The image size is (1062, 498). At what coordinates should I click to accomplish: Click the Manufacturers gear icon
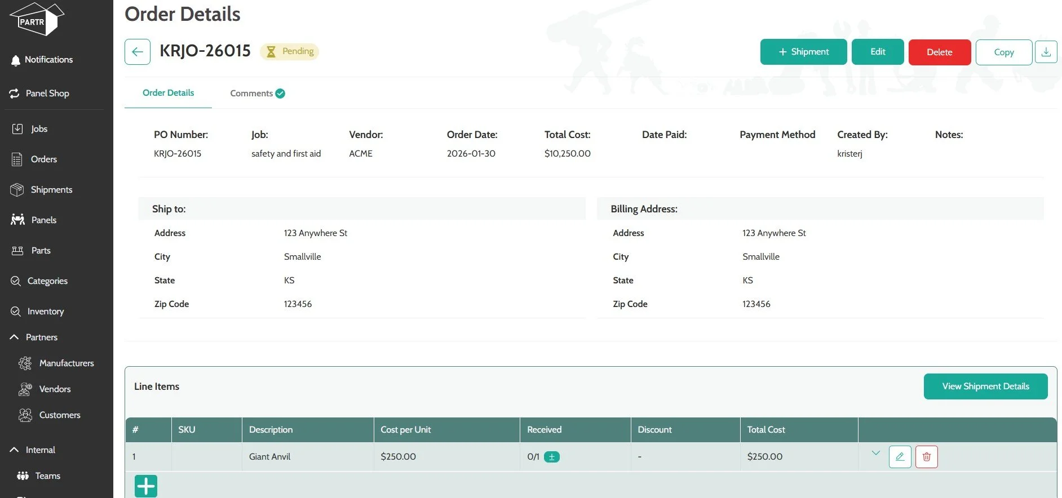tap(25, 363)
